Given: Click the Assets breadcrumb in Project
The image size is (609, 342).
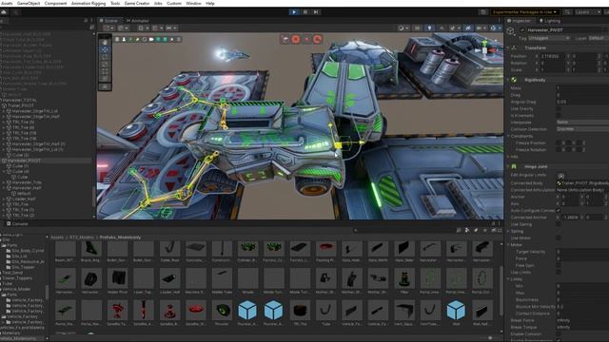Looking at the screenshot, I should [57, 237].
